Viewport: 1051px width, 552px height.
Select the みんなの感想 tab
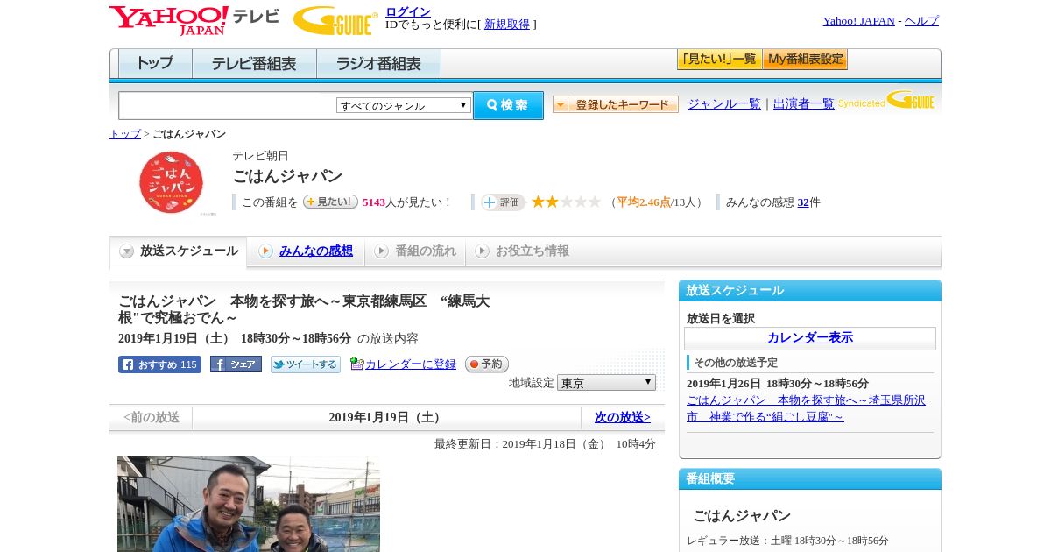coord(306,251)
